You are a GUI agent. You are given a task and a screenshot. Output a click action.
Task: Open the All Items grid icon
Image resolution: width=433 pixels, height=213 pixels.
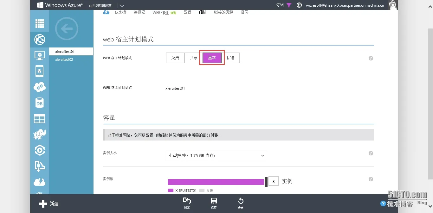(40, 24)
